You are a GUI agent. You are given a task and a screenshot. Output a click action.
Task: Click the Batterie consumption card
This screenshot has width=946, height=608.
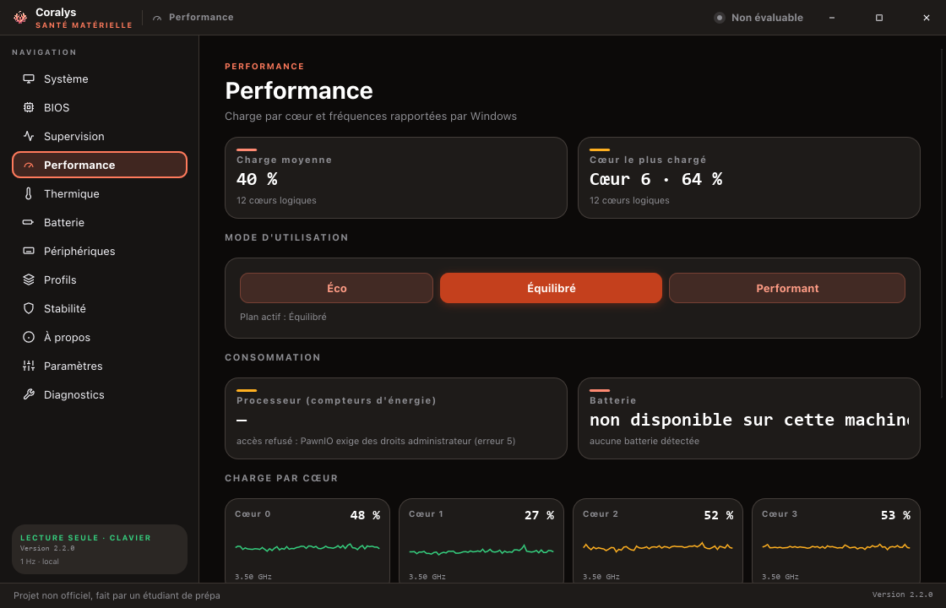(x=748, y=419)
